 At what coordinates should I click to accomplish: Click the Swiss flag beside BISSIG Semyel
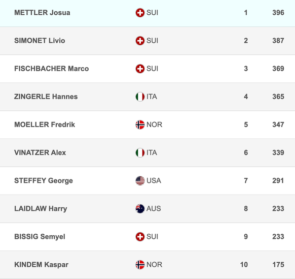coord(140,237)
